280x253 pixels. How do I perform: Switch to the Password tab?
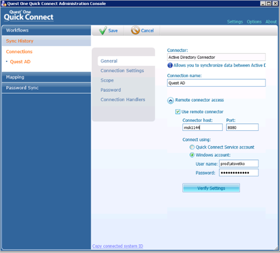[110, 90]
